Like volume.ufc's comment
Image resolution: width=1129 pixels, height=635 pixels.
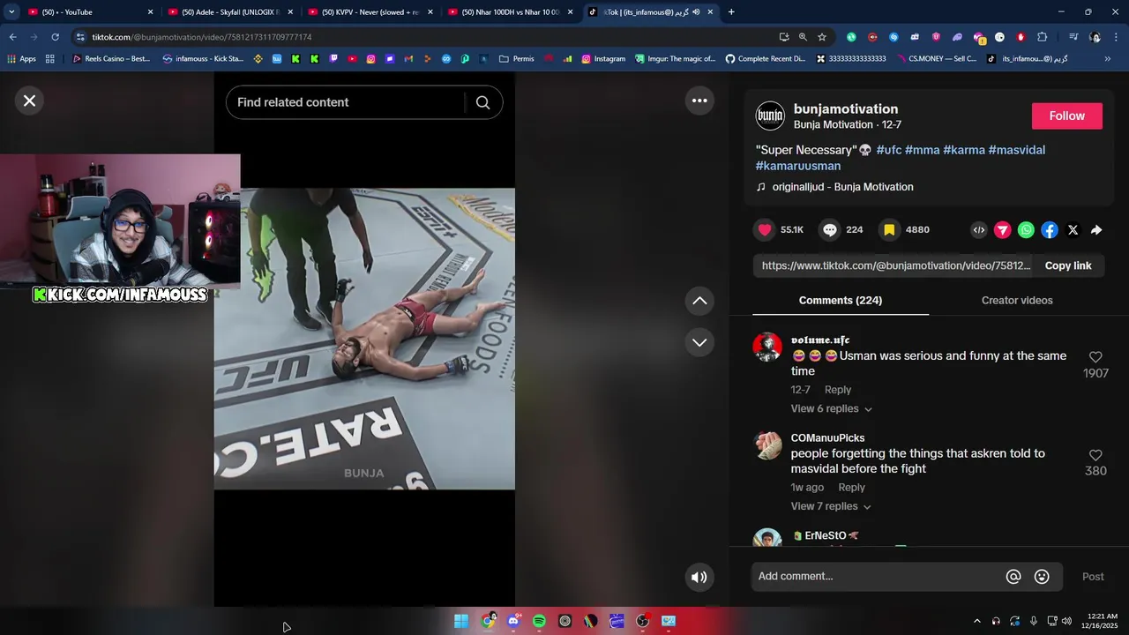(1095, 357)
